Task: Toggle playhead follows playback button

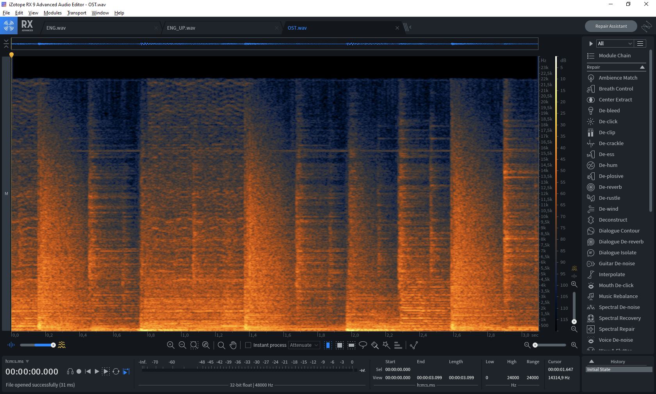Action: [x=126, y=371]
